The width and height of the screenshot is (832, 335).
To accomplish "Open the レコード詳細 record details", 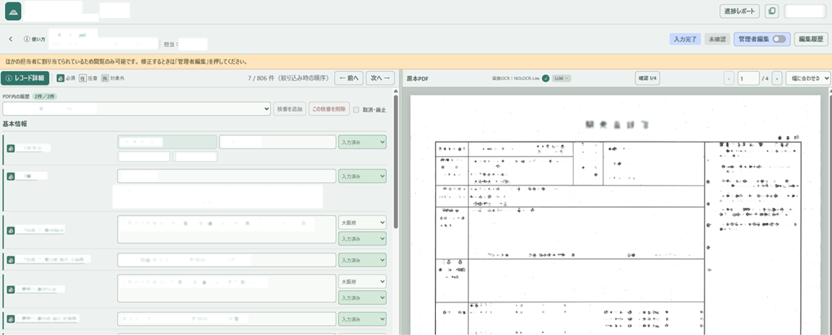I will click(25, 78).
